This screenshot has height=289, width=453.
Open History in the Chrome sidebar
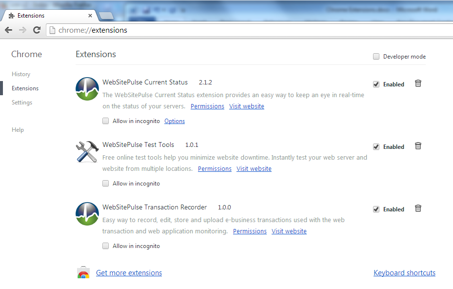click(x=21, y=74)
